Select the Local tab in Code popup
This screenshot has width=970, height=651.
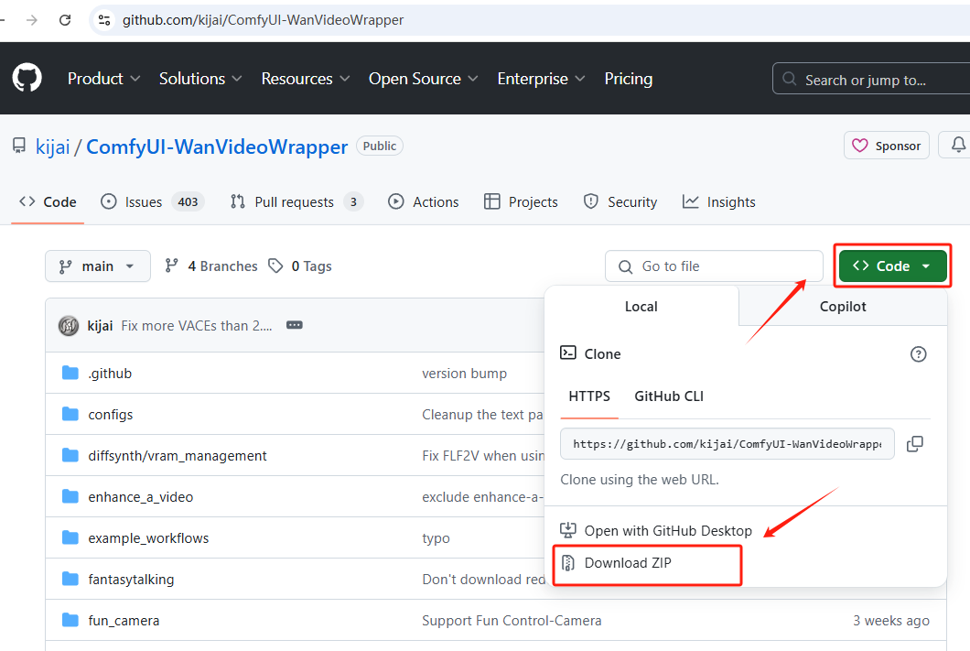[x=641, y=307]
